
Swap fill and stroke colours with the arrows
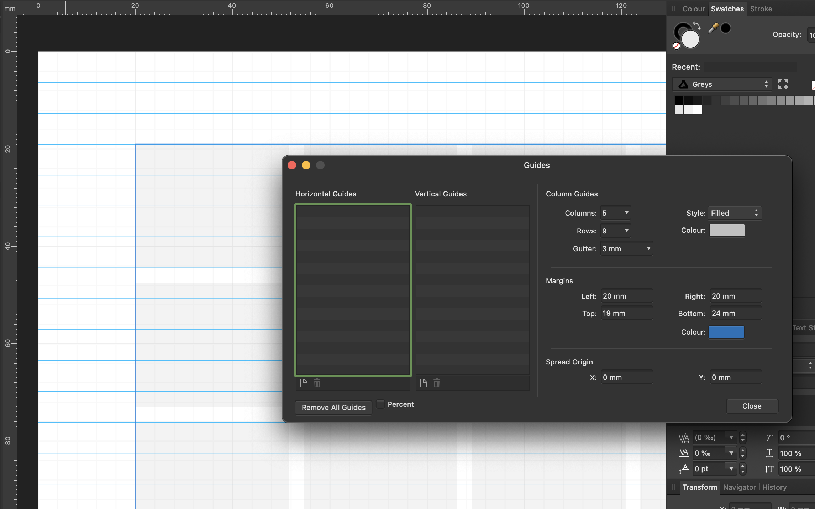point(697,26)
